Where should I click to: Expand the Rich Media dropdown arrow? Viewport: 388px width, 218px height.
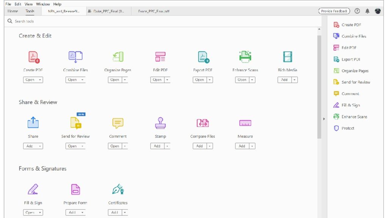coord(294,80)
